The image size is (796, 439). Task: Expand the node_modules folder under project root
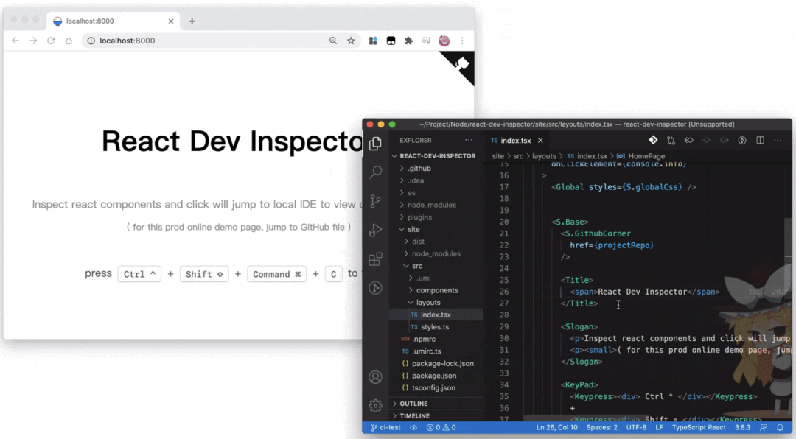(432, 205)
